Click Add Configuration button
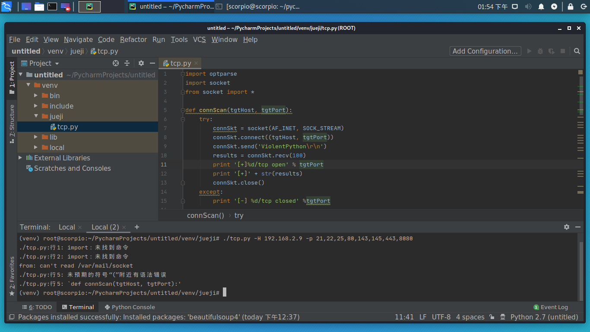 click(485, 51)
